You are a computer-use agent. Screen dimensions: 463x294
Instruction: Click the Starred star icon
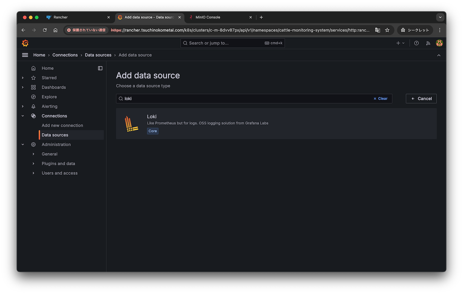[x=34, y=78]
